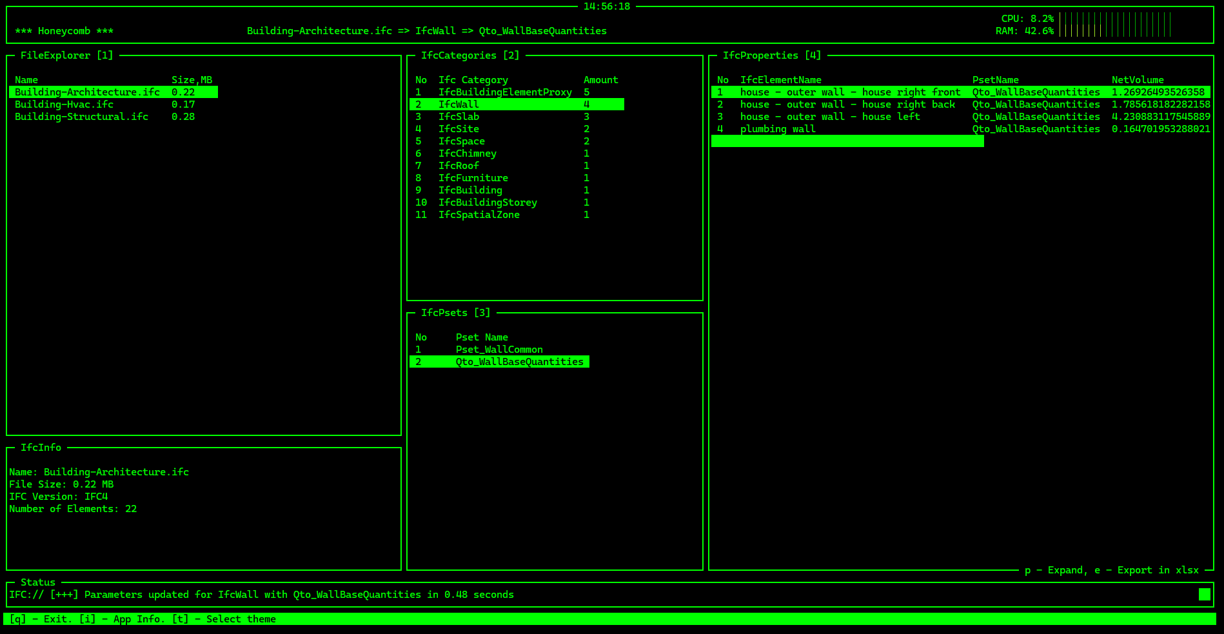The width and height of the screenshot is (1224, 634).
Task: Click the IfcProperties [4] panel title
Action: (772, 55)
